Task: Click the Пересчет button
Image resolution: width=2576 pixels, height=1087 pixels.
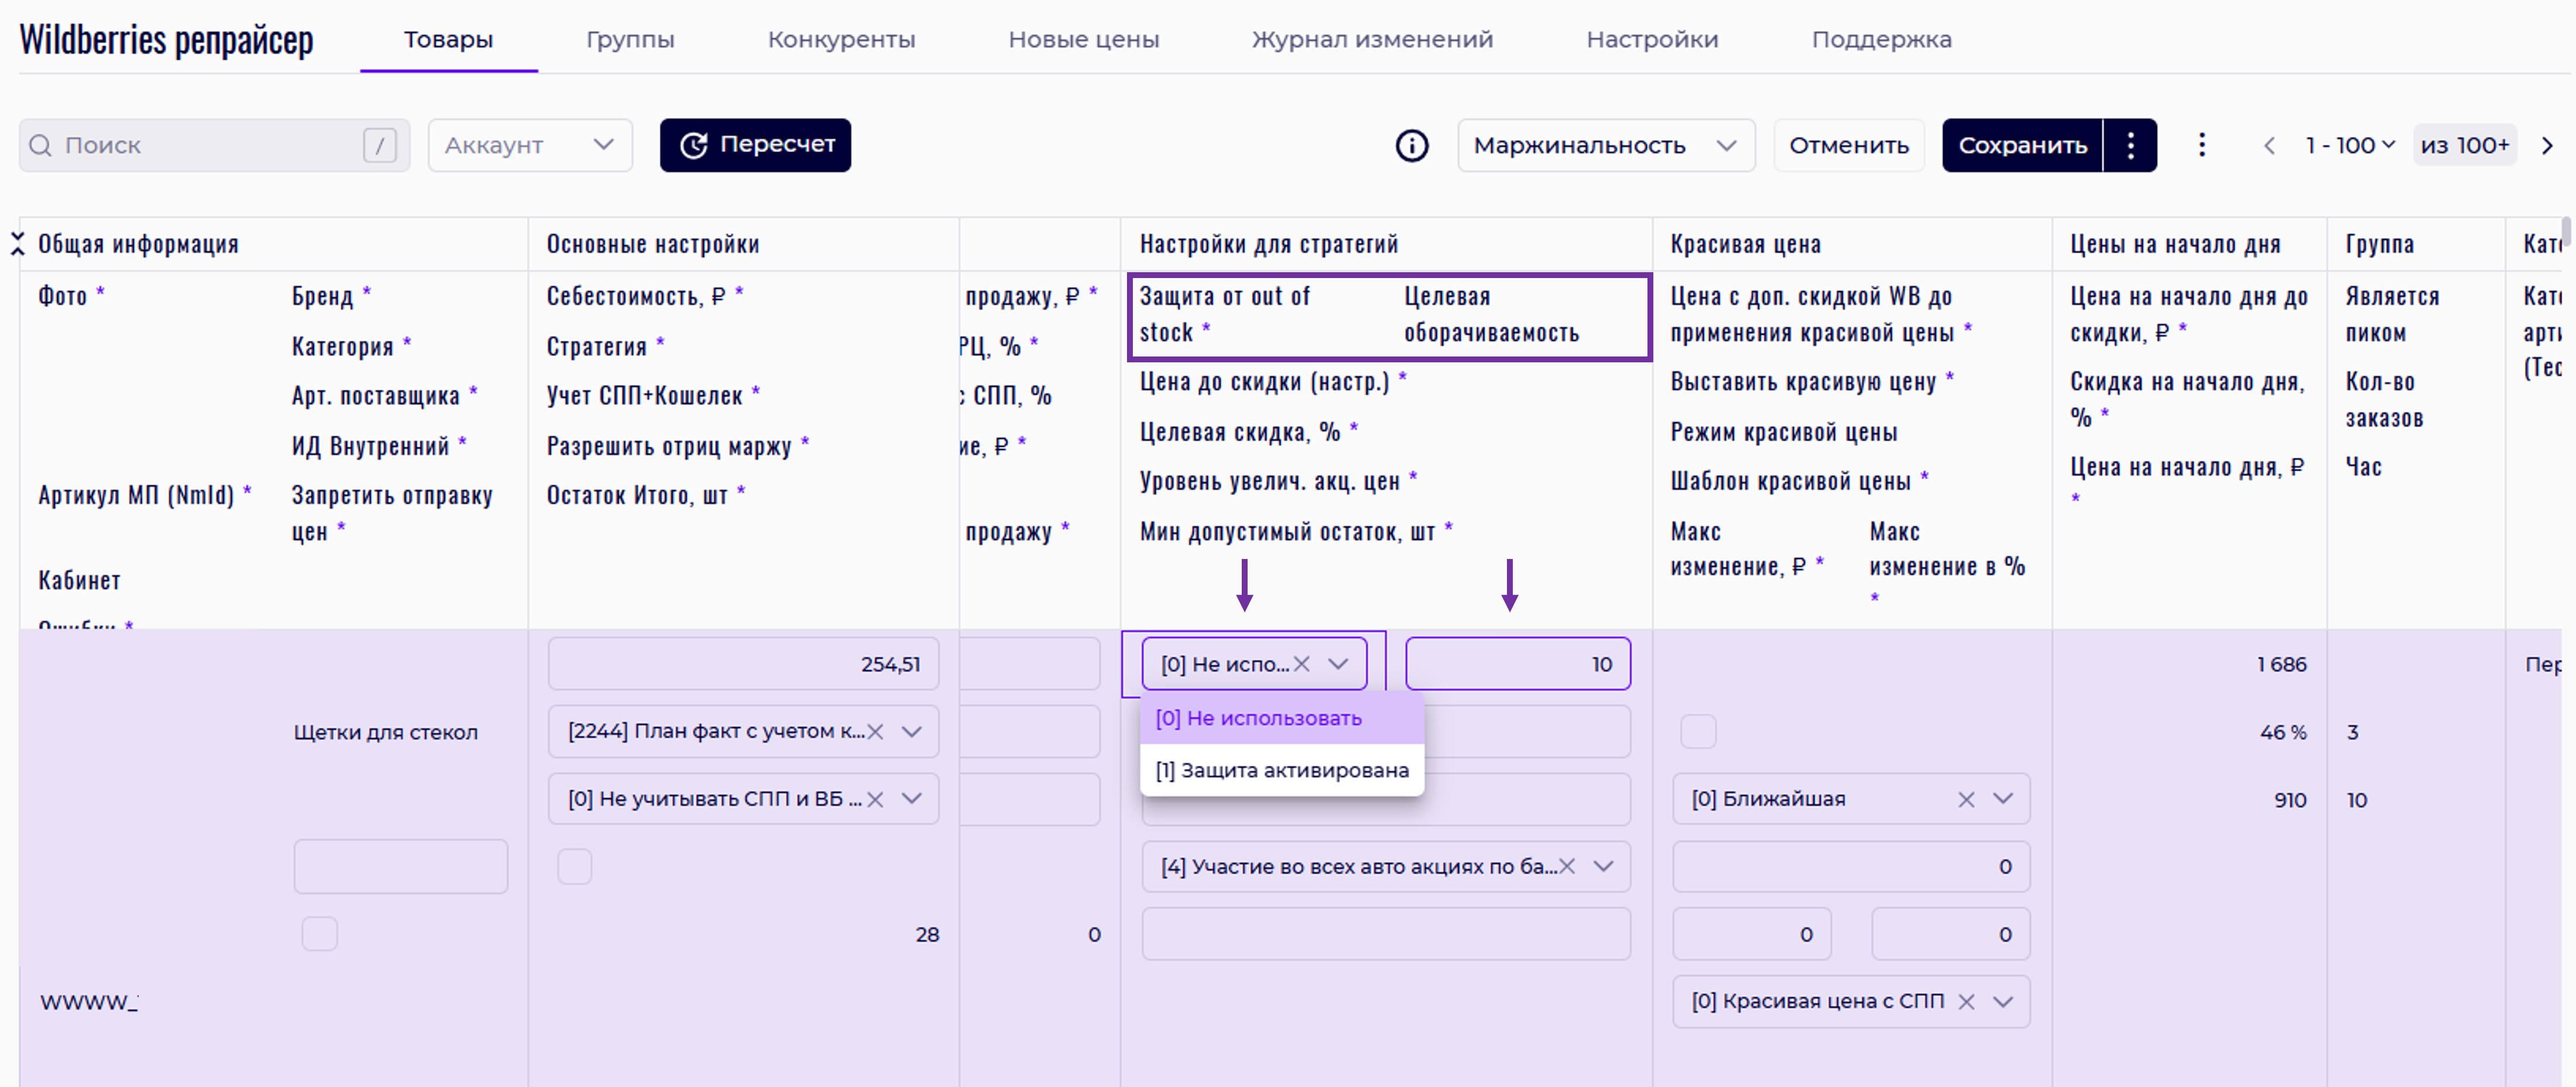Action: [x=755, y=146]
